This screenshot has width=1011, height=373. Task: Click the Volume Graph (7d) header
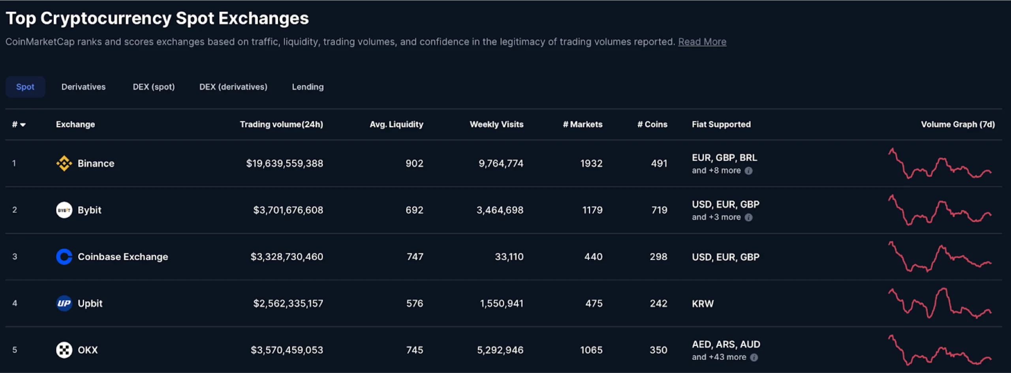pyautogui.click(x=958, y=124)
